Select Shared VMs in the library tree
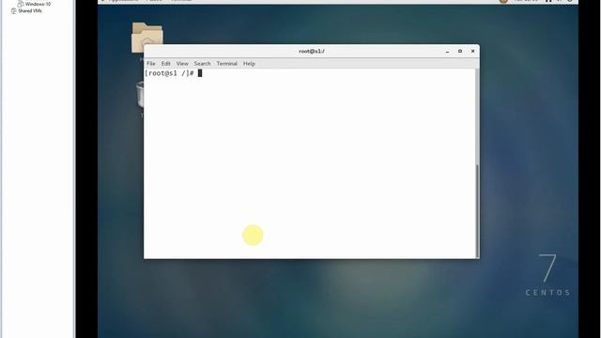The height and width of the screenshot is (338, 601). (x=26, y=10)
